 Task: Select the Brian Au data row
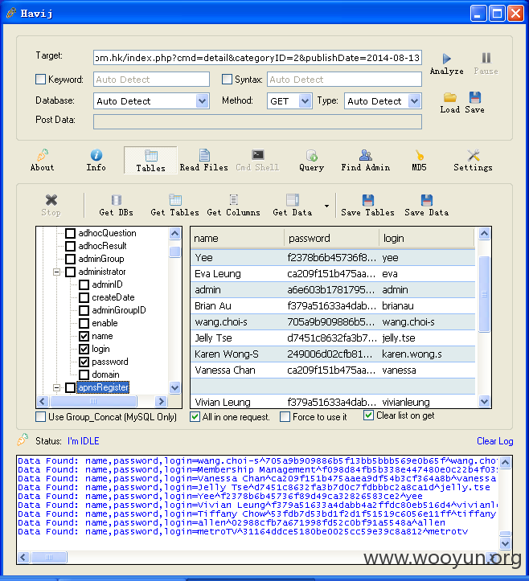[x=333, y=305]
